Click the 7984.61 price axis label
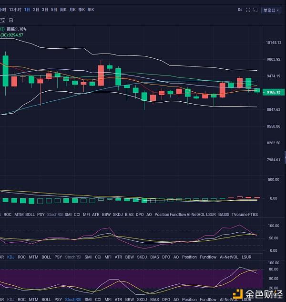Image resolution: width=286 pixels, height=302 pixels. pyautogui.click(x=274, y=160)
